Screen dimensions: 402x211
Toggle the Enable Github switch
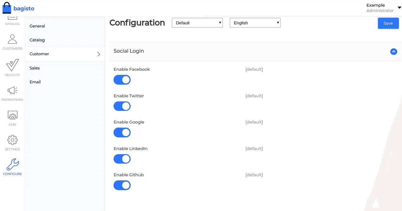[x=122, y=185]
